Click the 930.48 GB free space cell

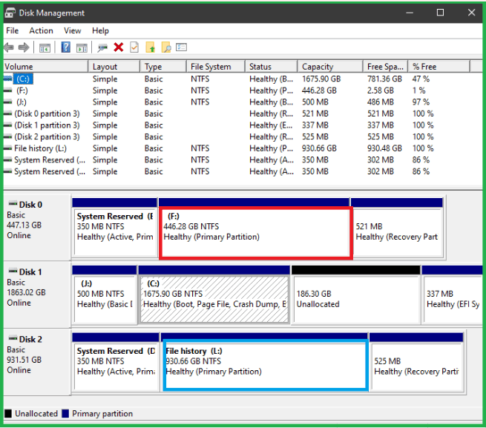click(384, 148)
